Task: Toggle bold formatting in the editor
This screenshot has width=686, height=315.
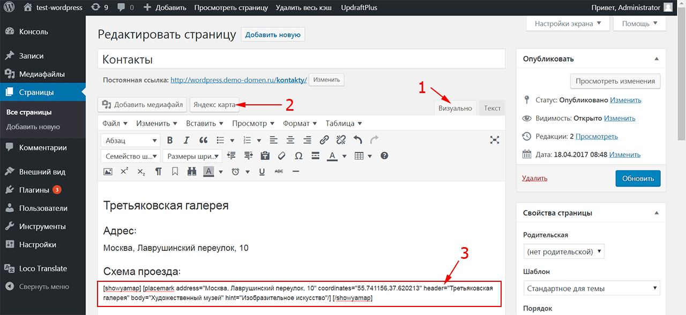Action: [170, 140]
